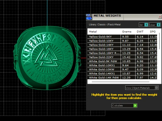Click the Metal column header
This screenshot has height=121, width=162.
coord(93,32)
